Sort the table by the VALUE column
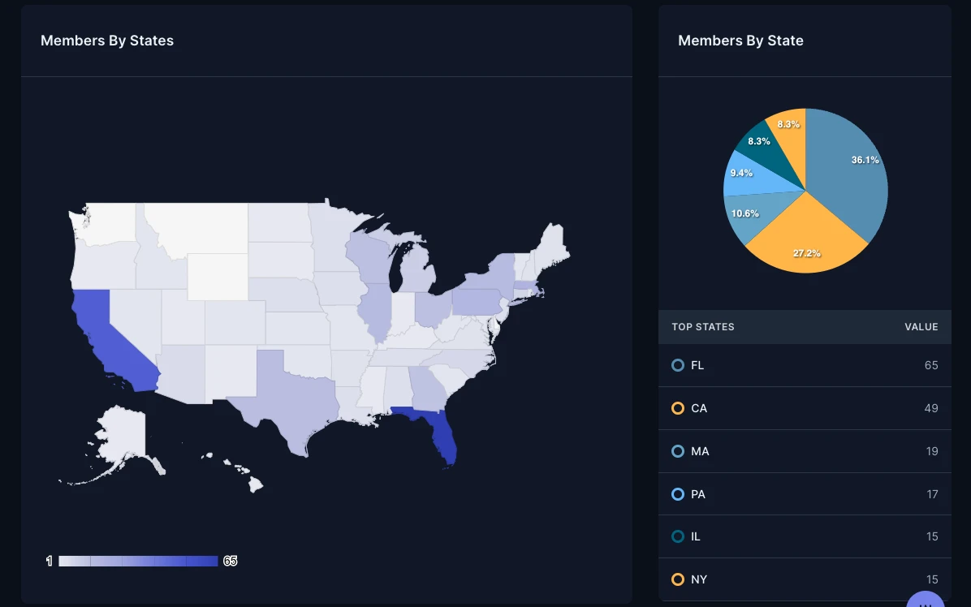Viewport: 971px width, 607px height. [x=921, y=327]
